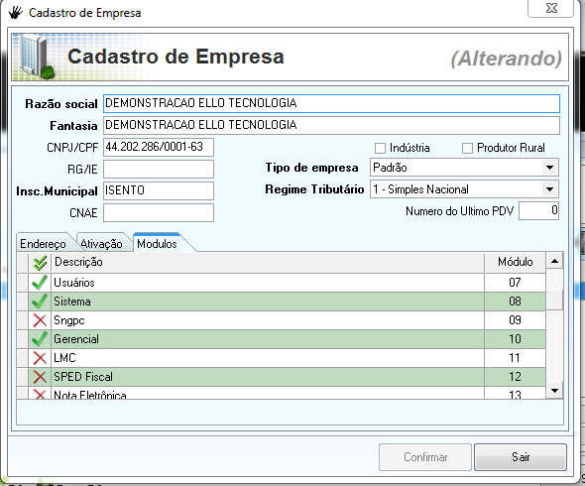
Task: Click the Insc.Municipal field containing ISENTO
Action: [x=159, y=190]
